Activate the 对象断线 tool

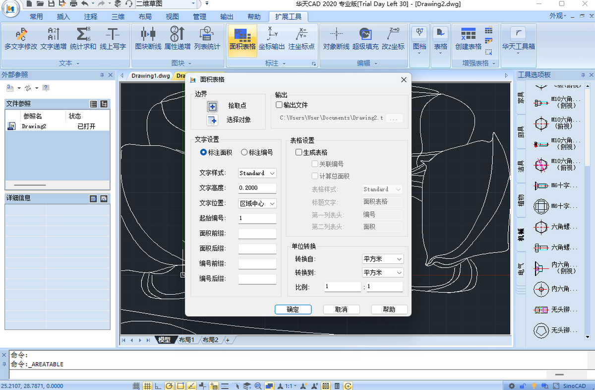336,39
